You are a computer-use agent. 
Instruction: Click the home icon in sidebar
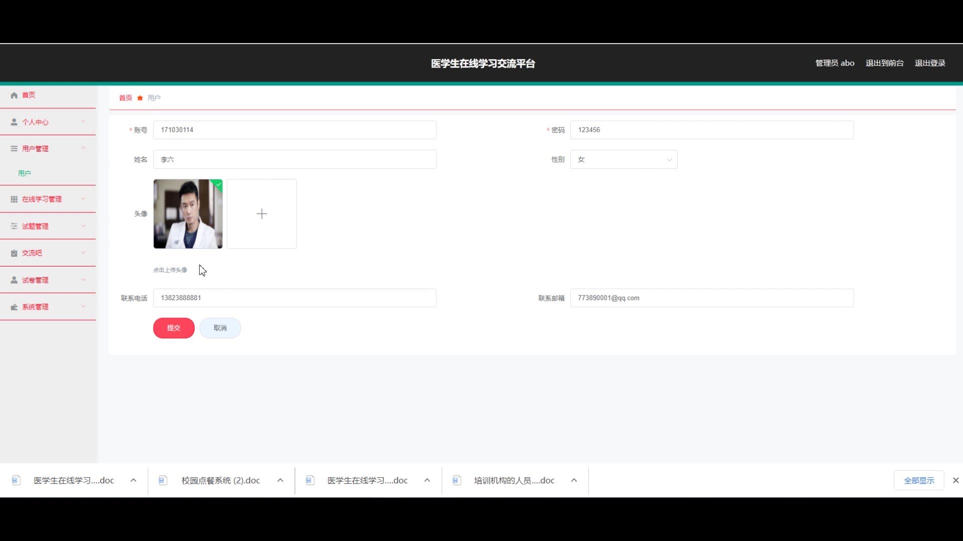click(x=14, y=95)
